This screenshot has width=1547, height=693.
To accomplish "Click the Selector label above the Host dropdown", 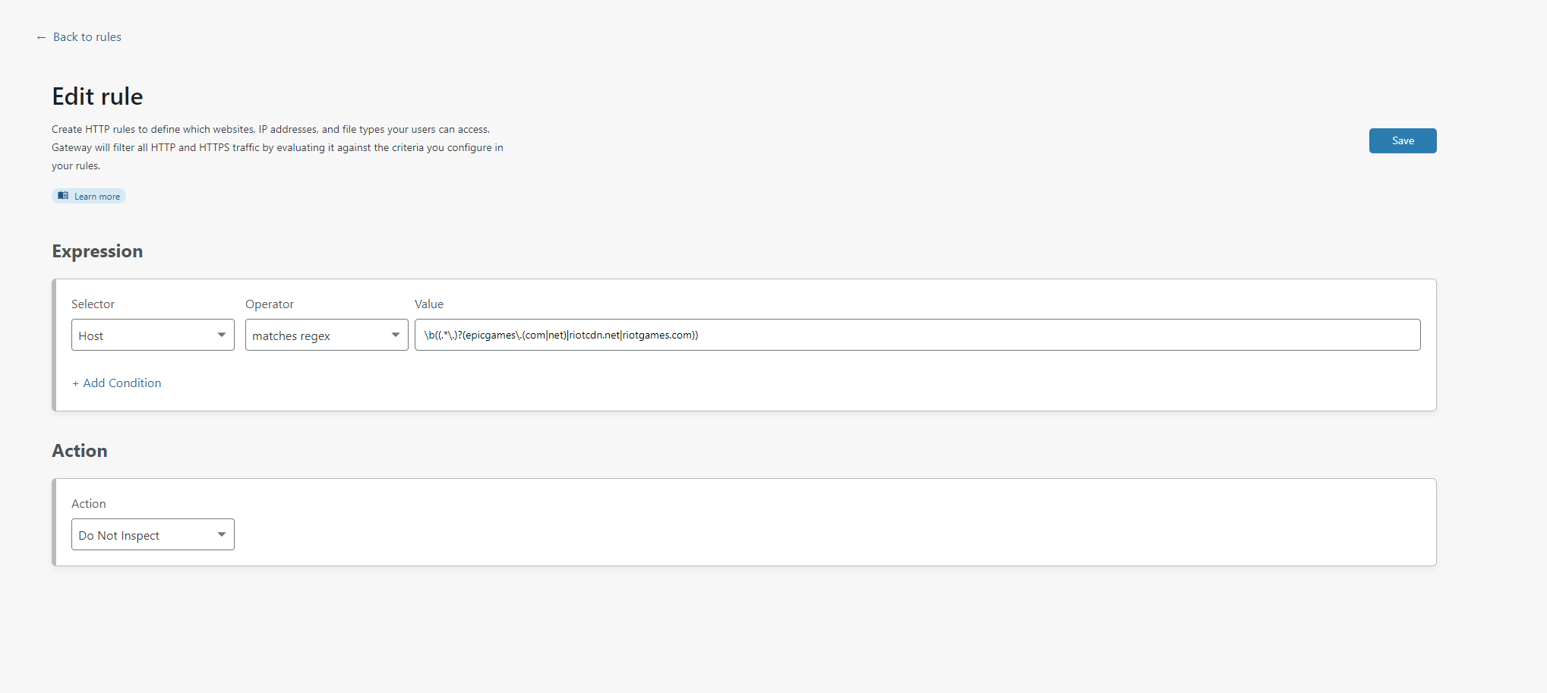I will (93, 304).
